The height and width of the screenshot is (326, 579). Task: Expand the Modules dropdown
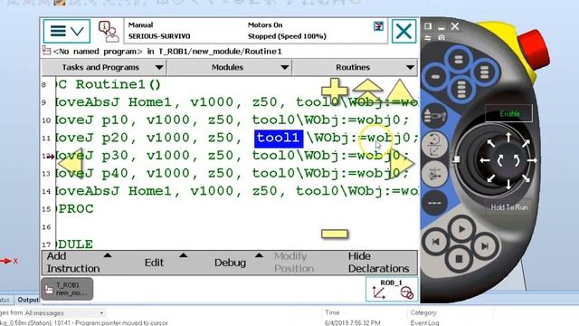pos(229,68)
